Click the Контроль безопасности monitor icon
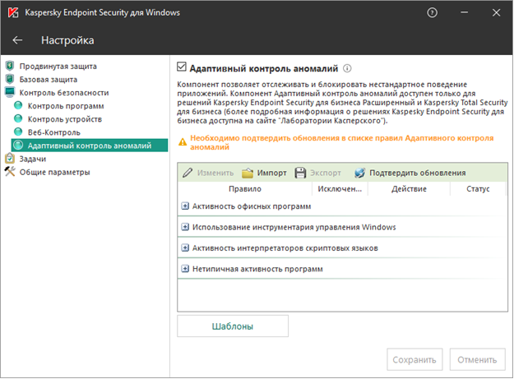The height and width of the screenshot is (379, 514). (10, 93)
